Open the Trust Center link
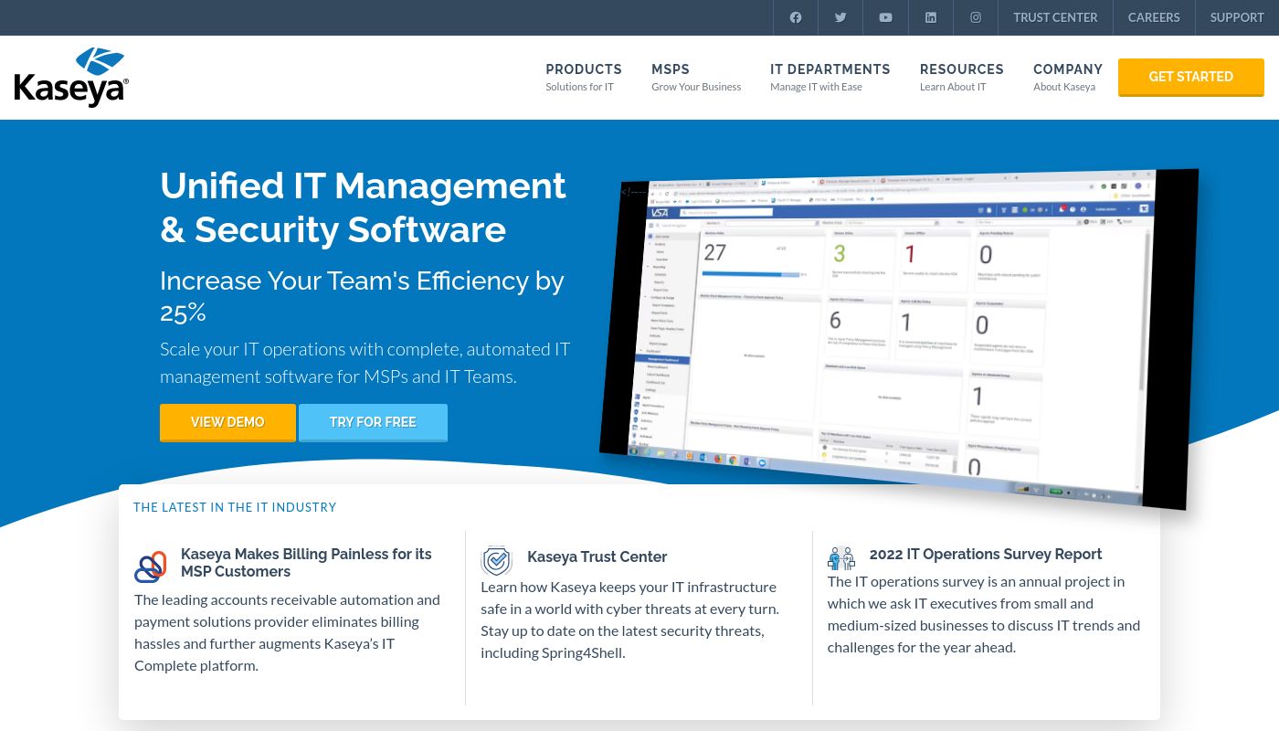 (x=1055, y=17)
